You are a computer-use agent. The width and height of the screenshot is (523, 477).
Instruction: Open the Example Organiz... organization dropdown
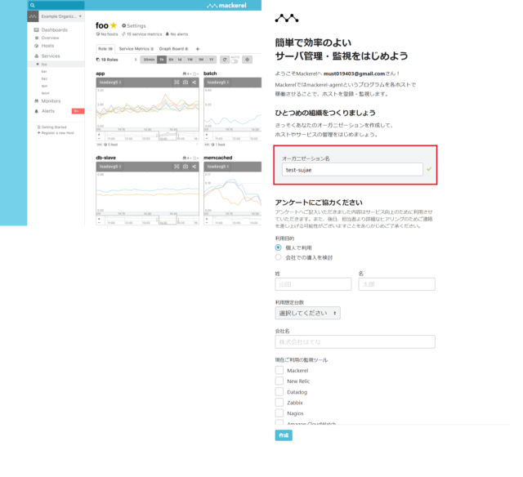61,16
